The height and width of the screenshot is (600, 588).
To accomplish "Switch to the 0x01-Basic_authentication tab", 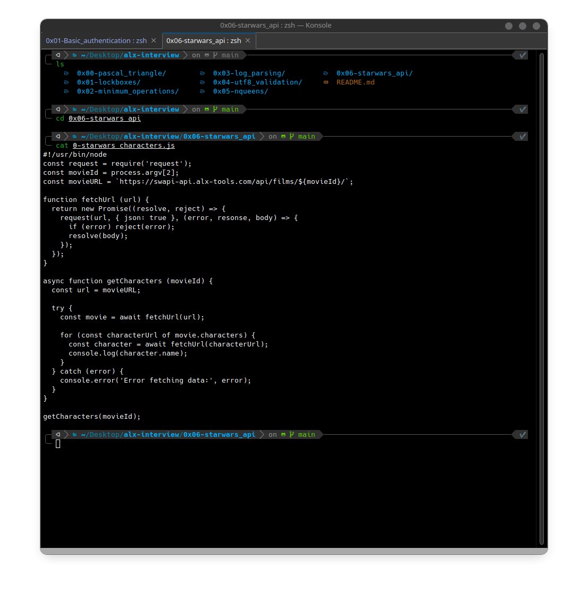I will tap(96, 40).
